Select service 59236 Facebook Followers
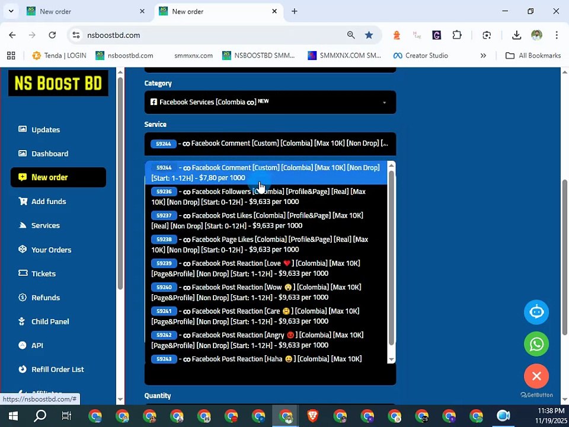The image size is (569, 427). coord(266,196)
